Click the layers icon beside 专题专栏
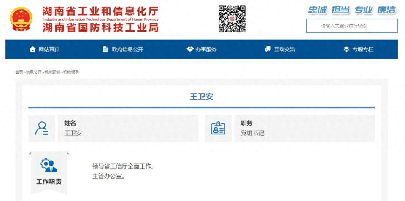405x201 pixels. point(347,49)
